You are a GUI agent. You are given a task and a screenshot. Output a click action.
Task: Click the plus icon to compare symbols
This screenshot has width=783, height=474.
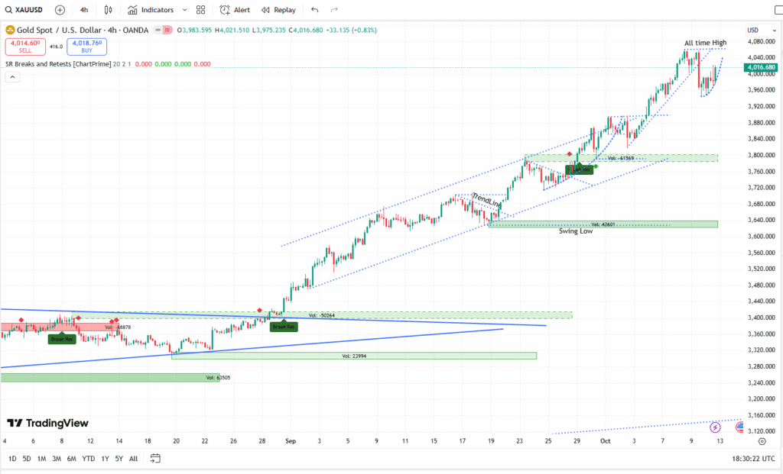[60, 9]
